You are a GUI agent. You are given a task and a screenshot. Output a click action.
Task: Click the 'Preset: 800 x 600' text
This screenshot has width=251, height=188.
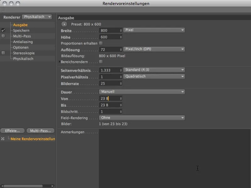pos(86,24)
